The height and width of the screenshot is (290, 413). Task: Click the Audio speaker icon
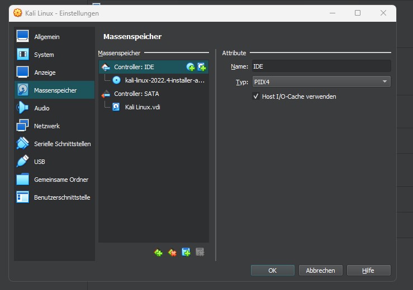(22, 108)
